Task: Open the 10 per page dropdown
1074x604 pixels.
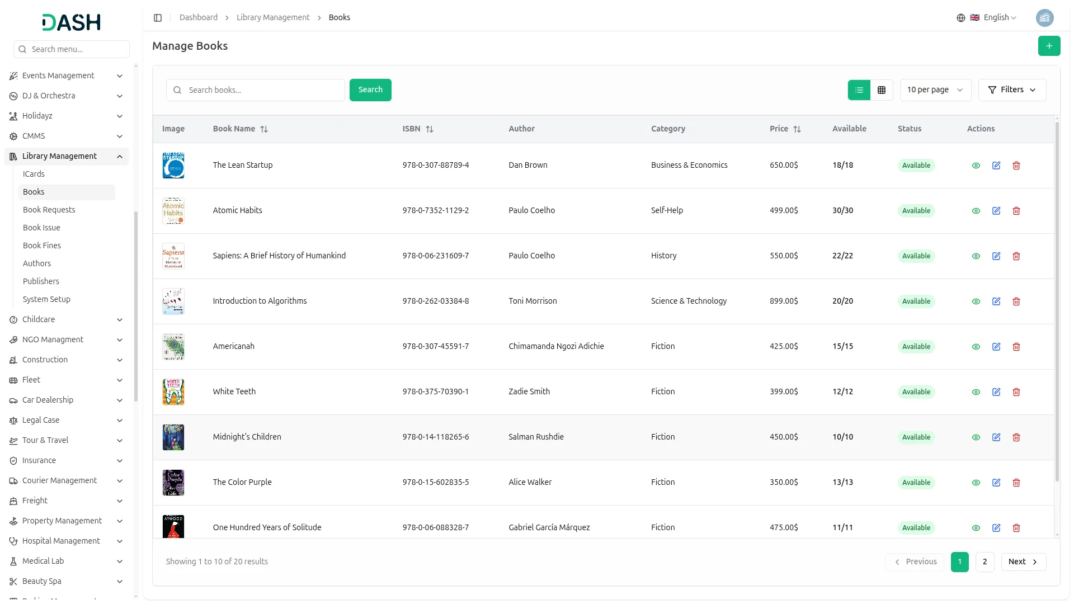Action: [x=935, y=90]
